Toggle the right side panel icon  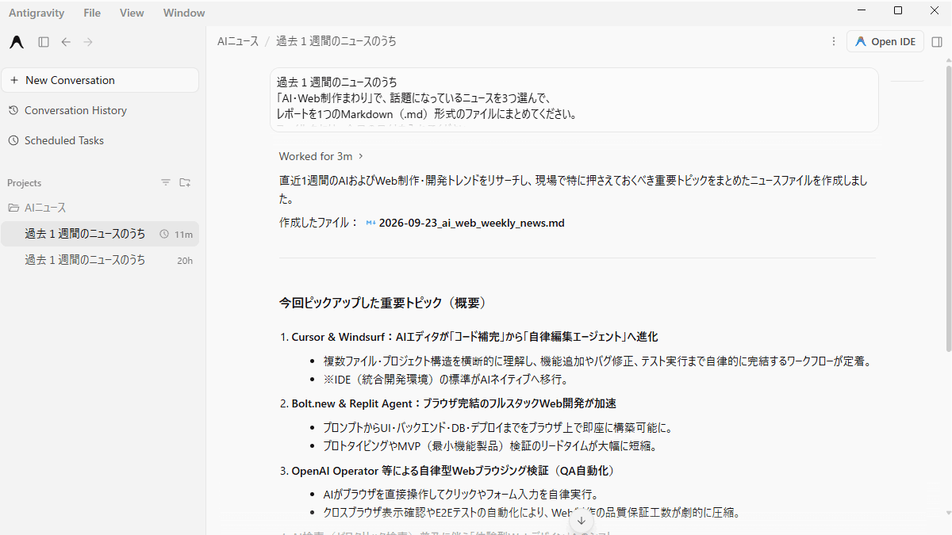(x=937, y=41)
